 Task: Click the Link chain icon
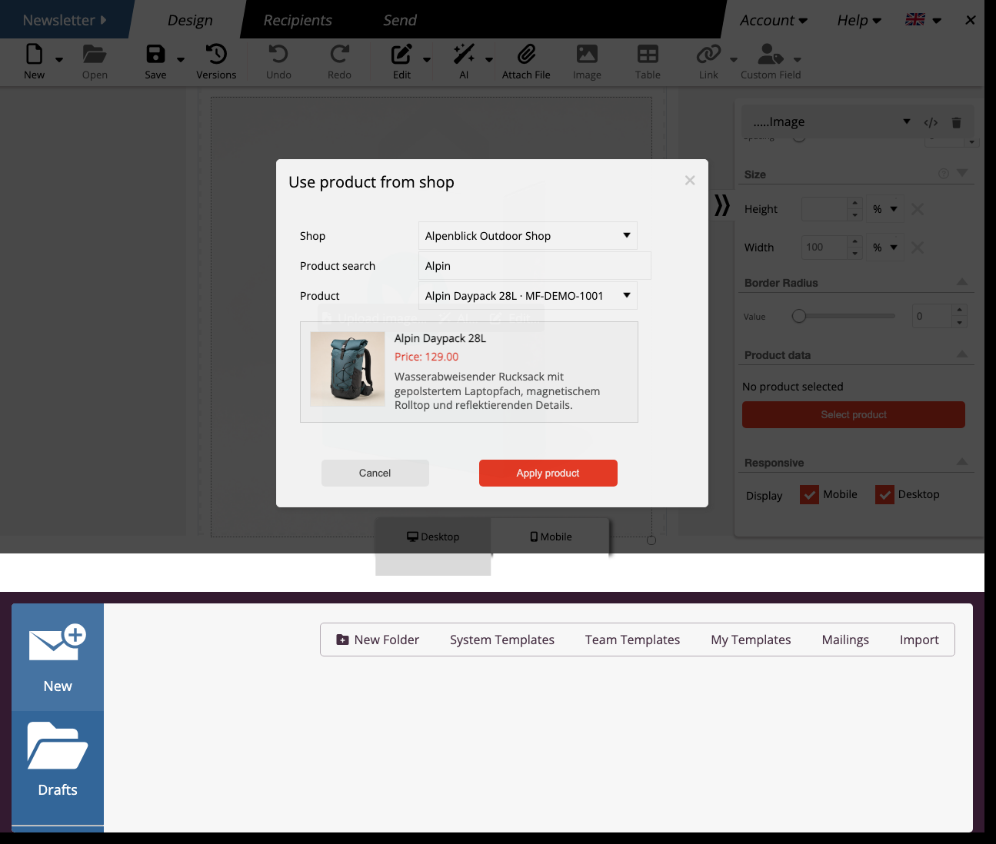pyautogui.click(x=708, y=54)
